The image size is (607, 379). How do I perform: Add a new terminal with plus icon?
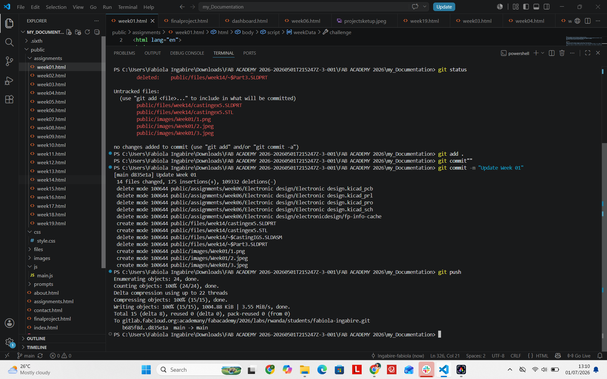coord(536,53)
